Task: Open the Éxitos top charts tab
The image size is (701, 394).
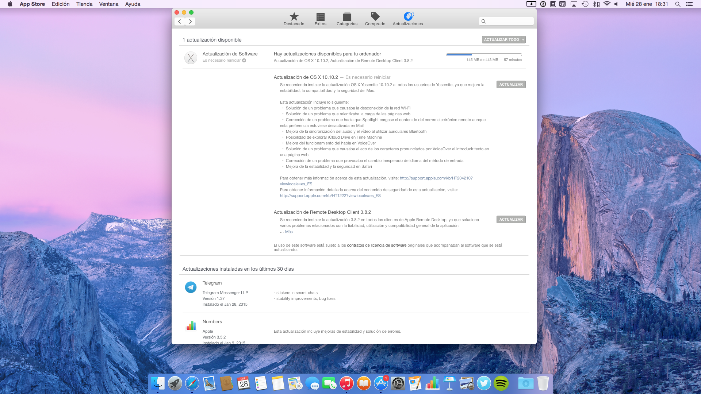Action: [320, 19]
